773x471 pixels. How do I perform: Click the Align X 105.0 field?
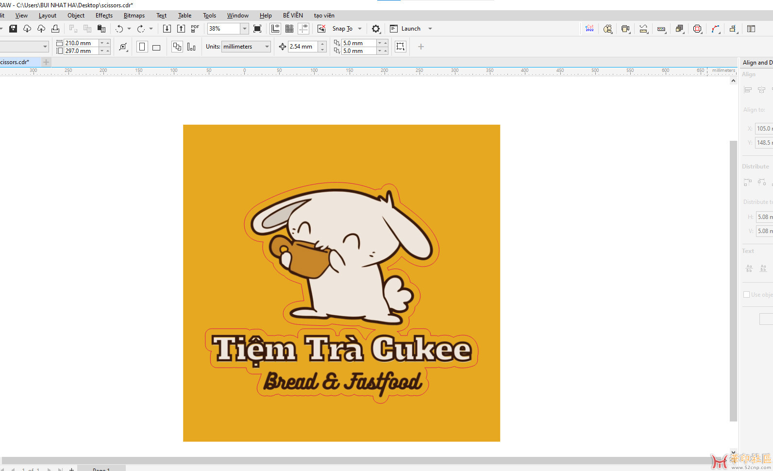[x=764, y=129]
